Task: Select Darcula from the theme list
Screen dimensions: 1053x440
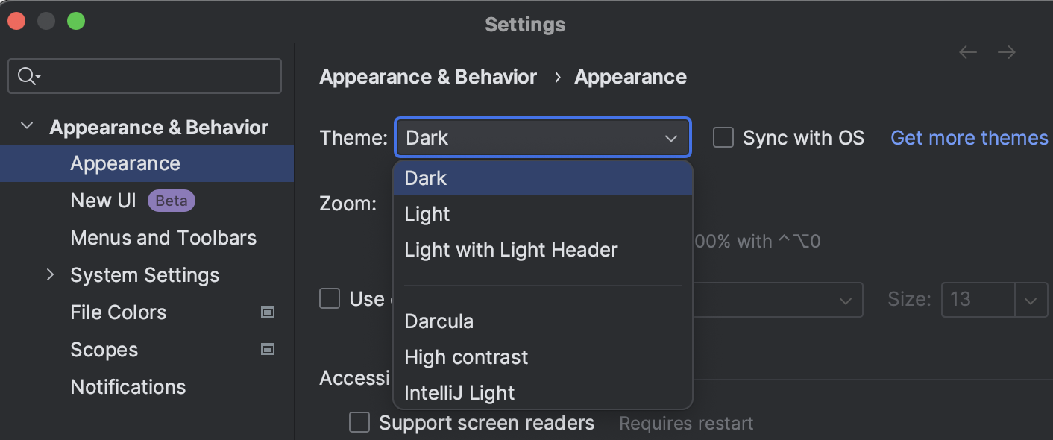Action: [x=439, y=321]
